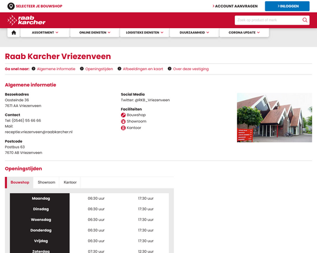
Task: Open the Account aanvragen link
Action: [235, 6]
